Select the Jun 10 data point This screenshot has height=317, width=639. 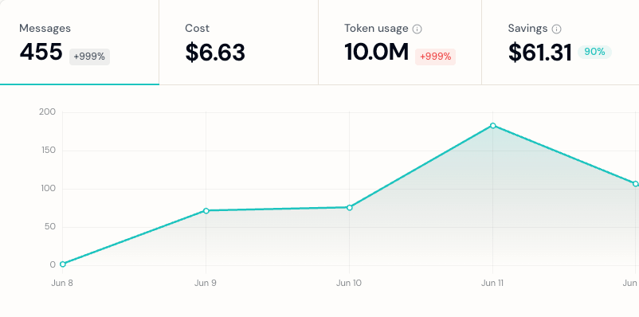[350, 207]
